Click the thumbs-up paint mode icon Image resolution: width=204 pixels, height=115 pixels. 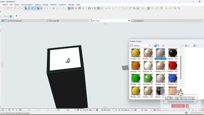click(156, 45)
